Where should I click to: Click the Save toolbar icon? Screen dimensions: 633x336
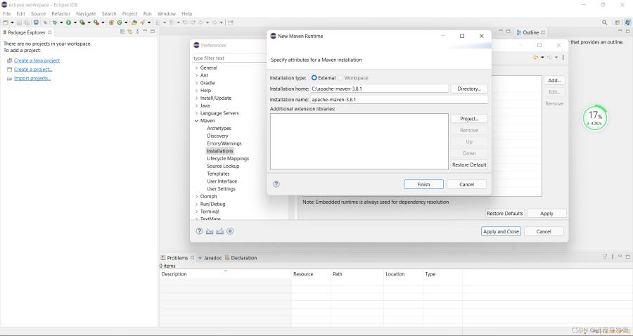(20, 22)
